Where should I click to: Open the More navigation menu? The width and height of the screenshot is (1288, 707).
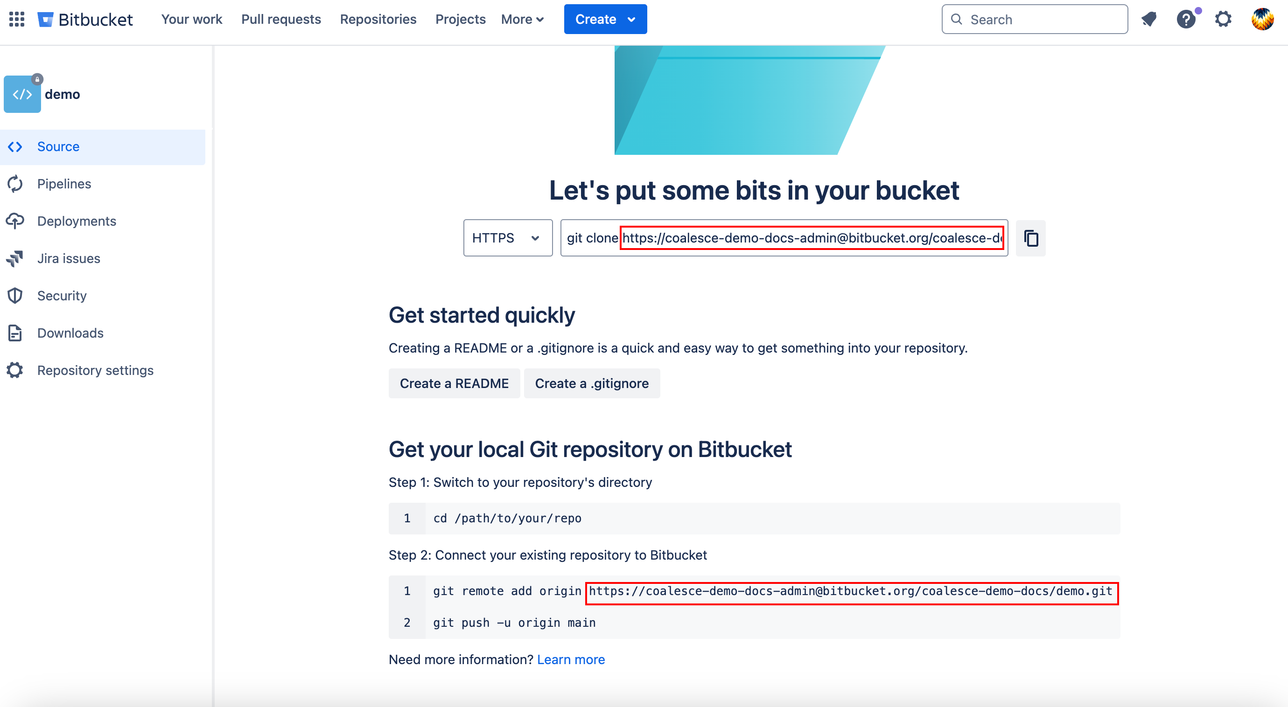[x=522, y=19]
